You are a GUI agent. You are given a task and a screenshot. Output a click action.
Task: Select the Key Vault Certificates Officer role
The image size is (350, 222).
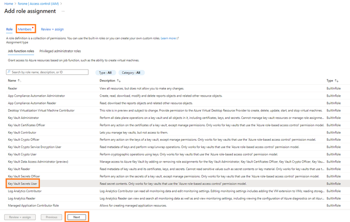(26, 125)
